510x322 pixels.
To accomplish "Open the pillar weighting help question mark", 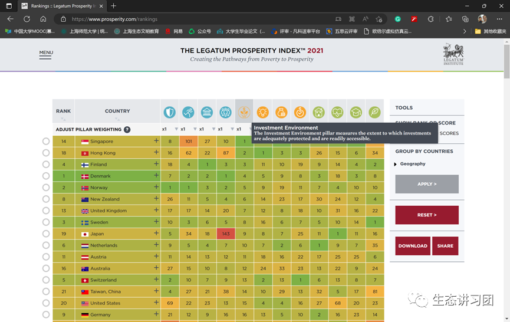I will click(127, 130).
